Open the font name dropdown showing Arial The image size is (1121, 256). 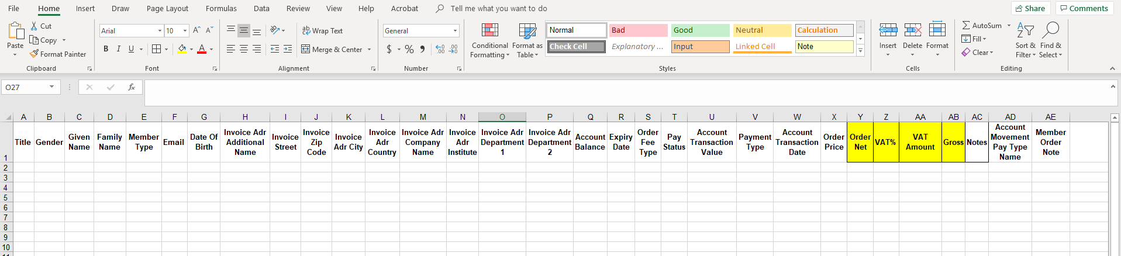pos(160,30)
